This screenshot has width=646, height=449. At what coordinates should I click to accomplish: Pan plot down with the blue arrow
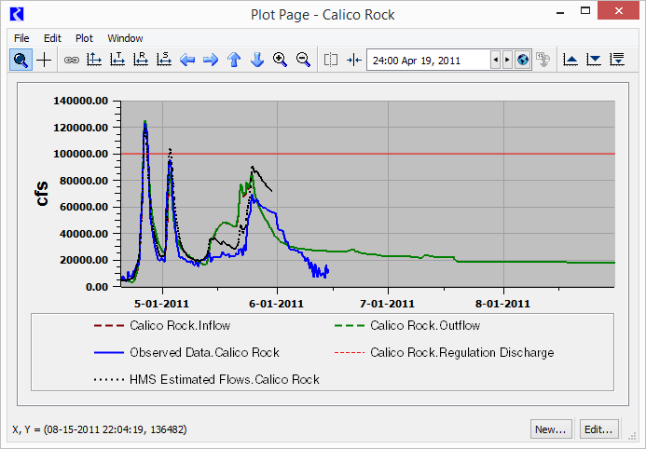[x=257, y=61]
